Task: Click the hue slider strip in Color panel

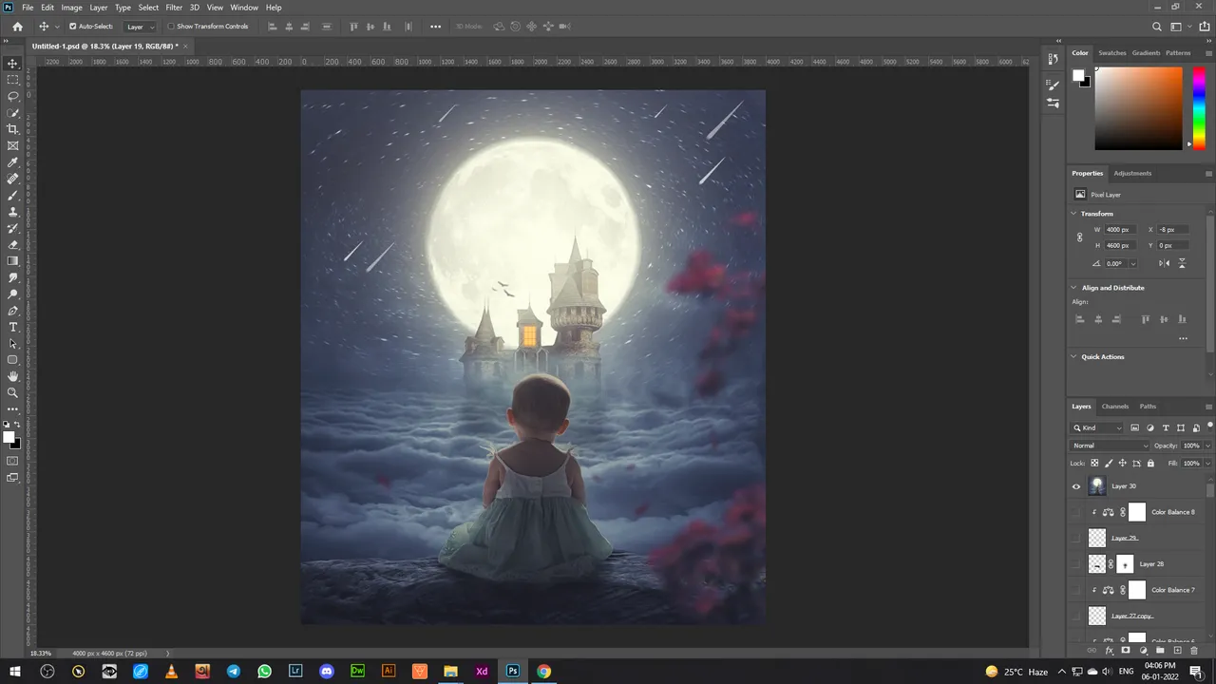Action: [x=1200, y=108]
